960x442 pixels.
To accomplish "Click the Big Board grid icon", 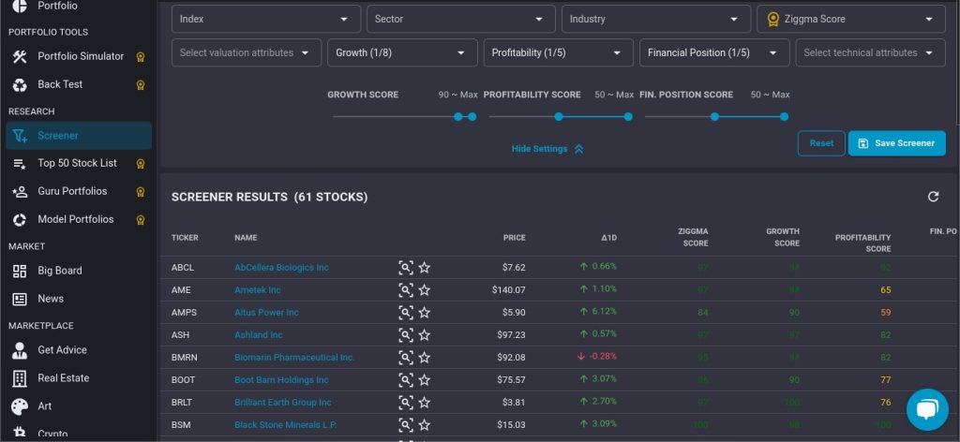I will [20, 271].
